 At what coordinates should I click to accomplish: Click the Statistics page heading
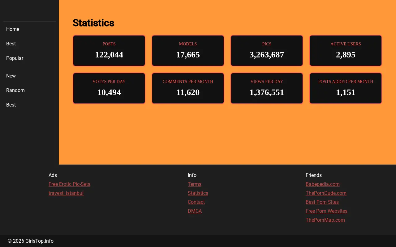93,23
